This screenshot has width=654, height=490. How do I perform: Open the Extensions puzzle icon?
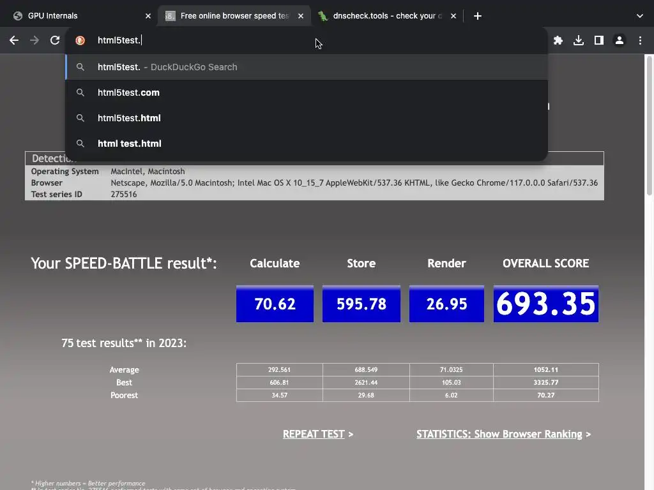[x=558, y=40]
